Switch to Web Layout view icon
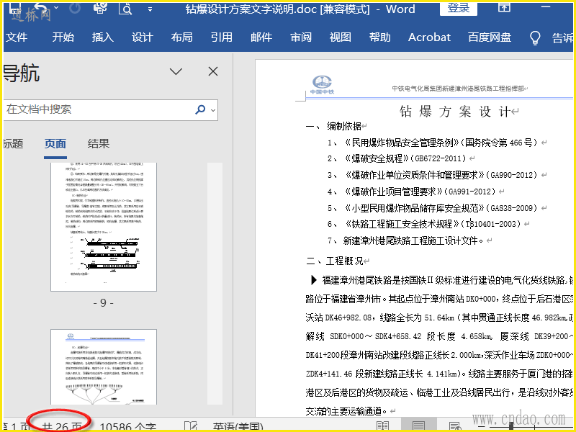Screen dimensions: 576x432 [x=455, y=426]
